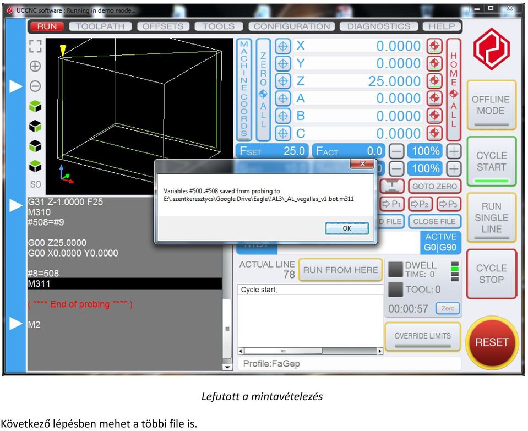Click the Profile:FaGep status text
Viewport: 528px width, 431px height.
click(271, 364)
